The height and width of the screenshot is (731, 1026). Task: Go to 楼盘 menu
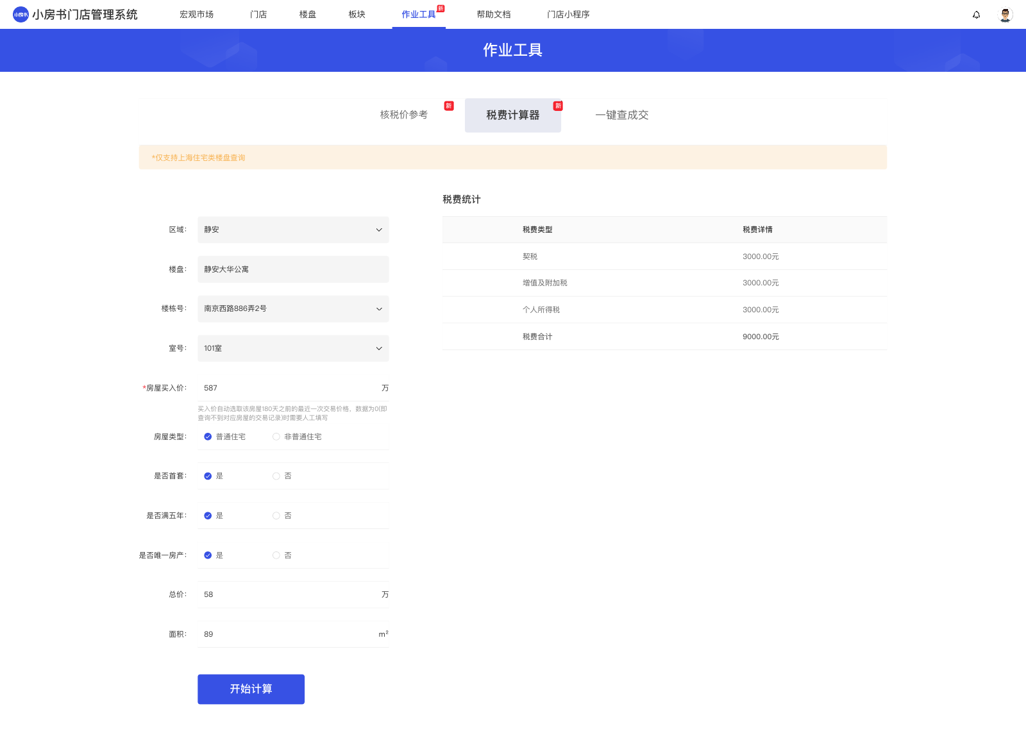[308, 14]
